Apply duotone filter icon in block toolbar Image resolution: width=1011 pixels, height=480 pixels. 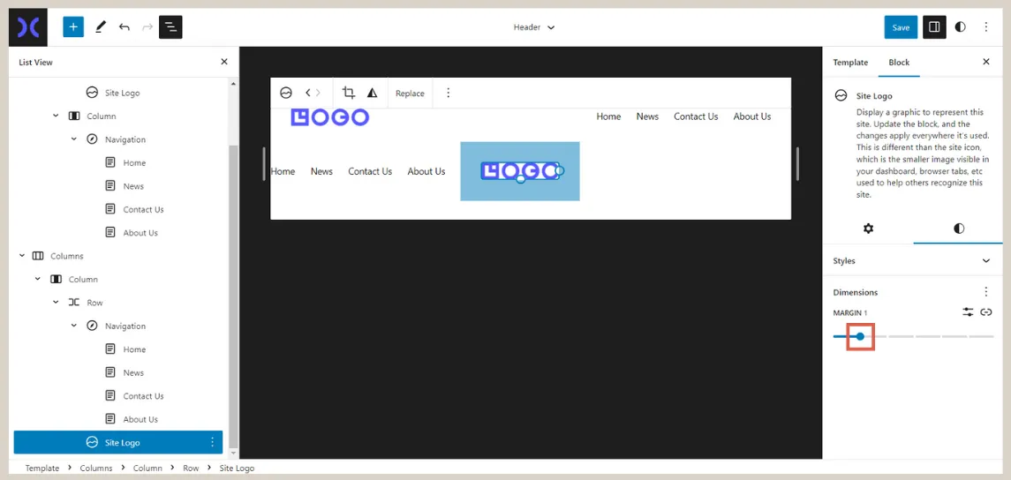[372, 93]
